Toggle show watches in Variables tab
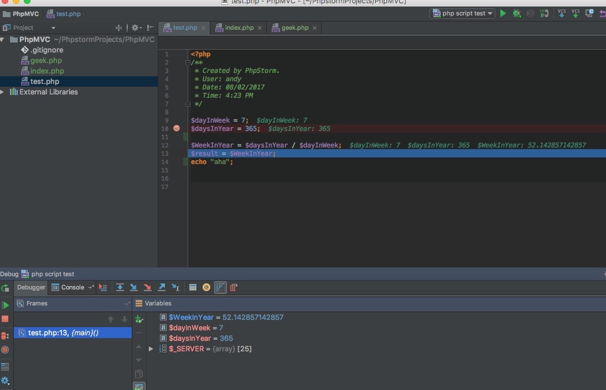 (139, 386)
